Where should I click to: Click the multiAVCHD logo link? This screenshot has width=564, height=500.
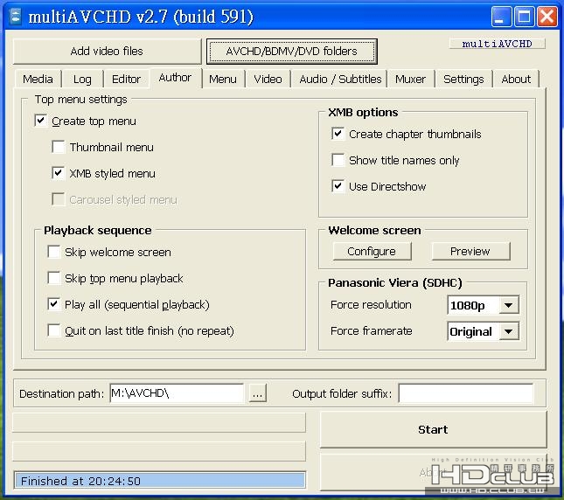(x=497, y=44)
